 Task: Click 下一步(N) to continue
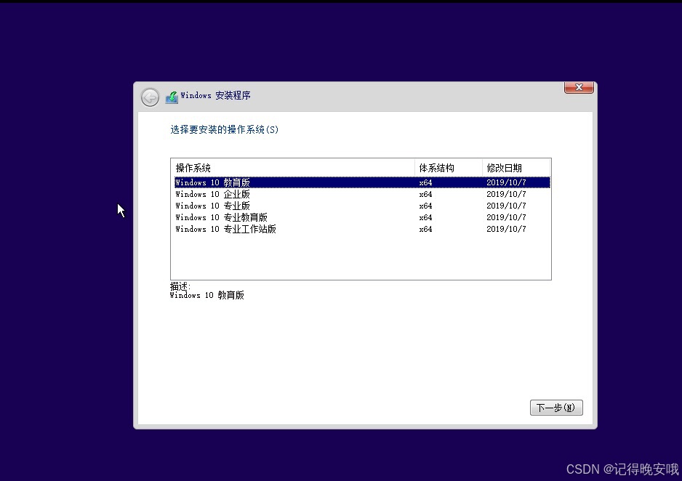556,408
